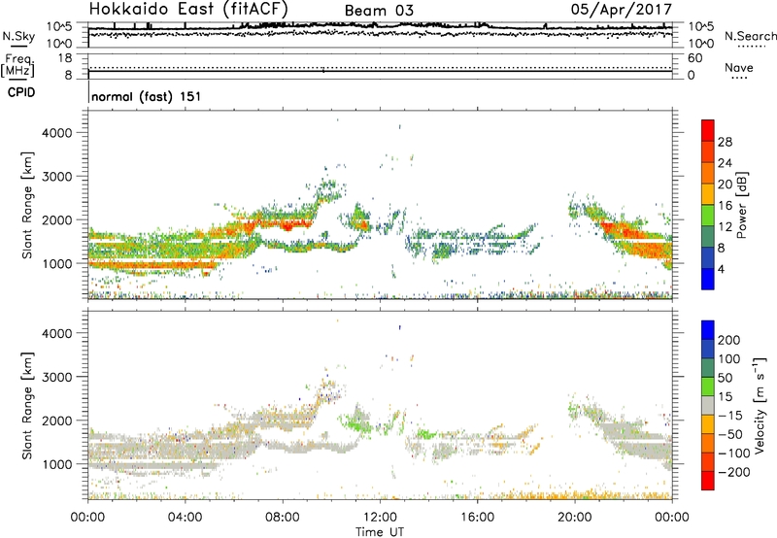777x538 pixels.
Task: Click the red bottom of the velocity colorbar
Action: pos(708,481)
